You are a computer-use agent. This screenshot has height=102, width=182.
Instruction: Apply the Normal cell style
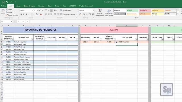pos(119,10)
